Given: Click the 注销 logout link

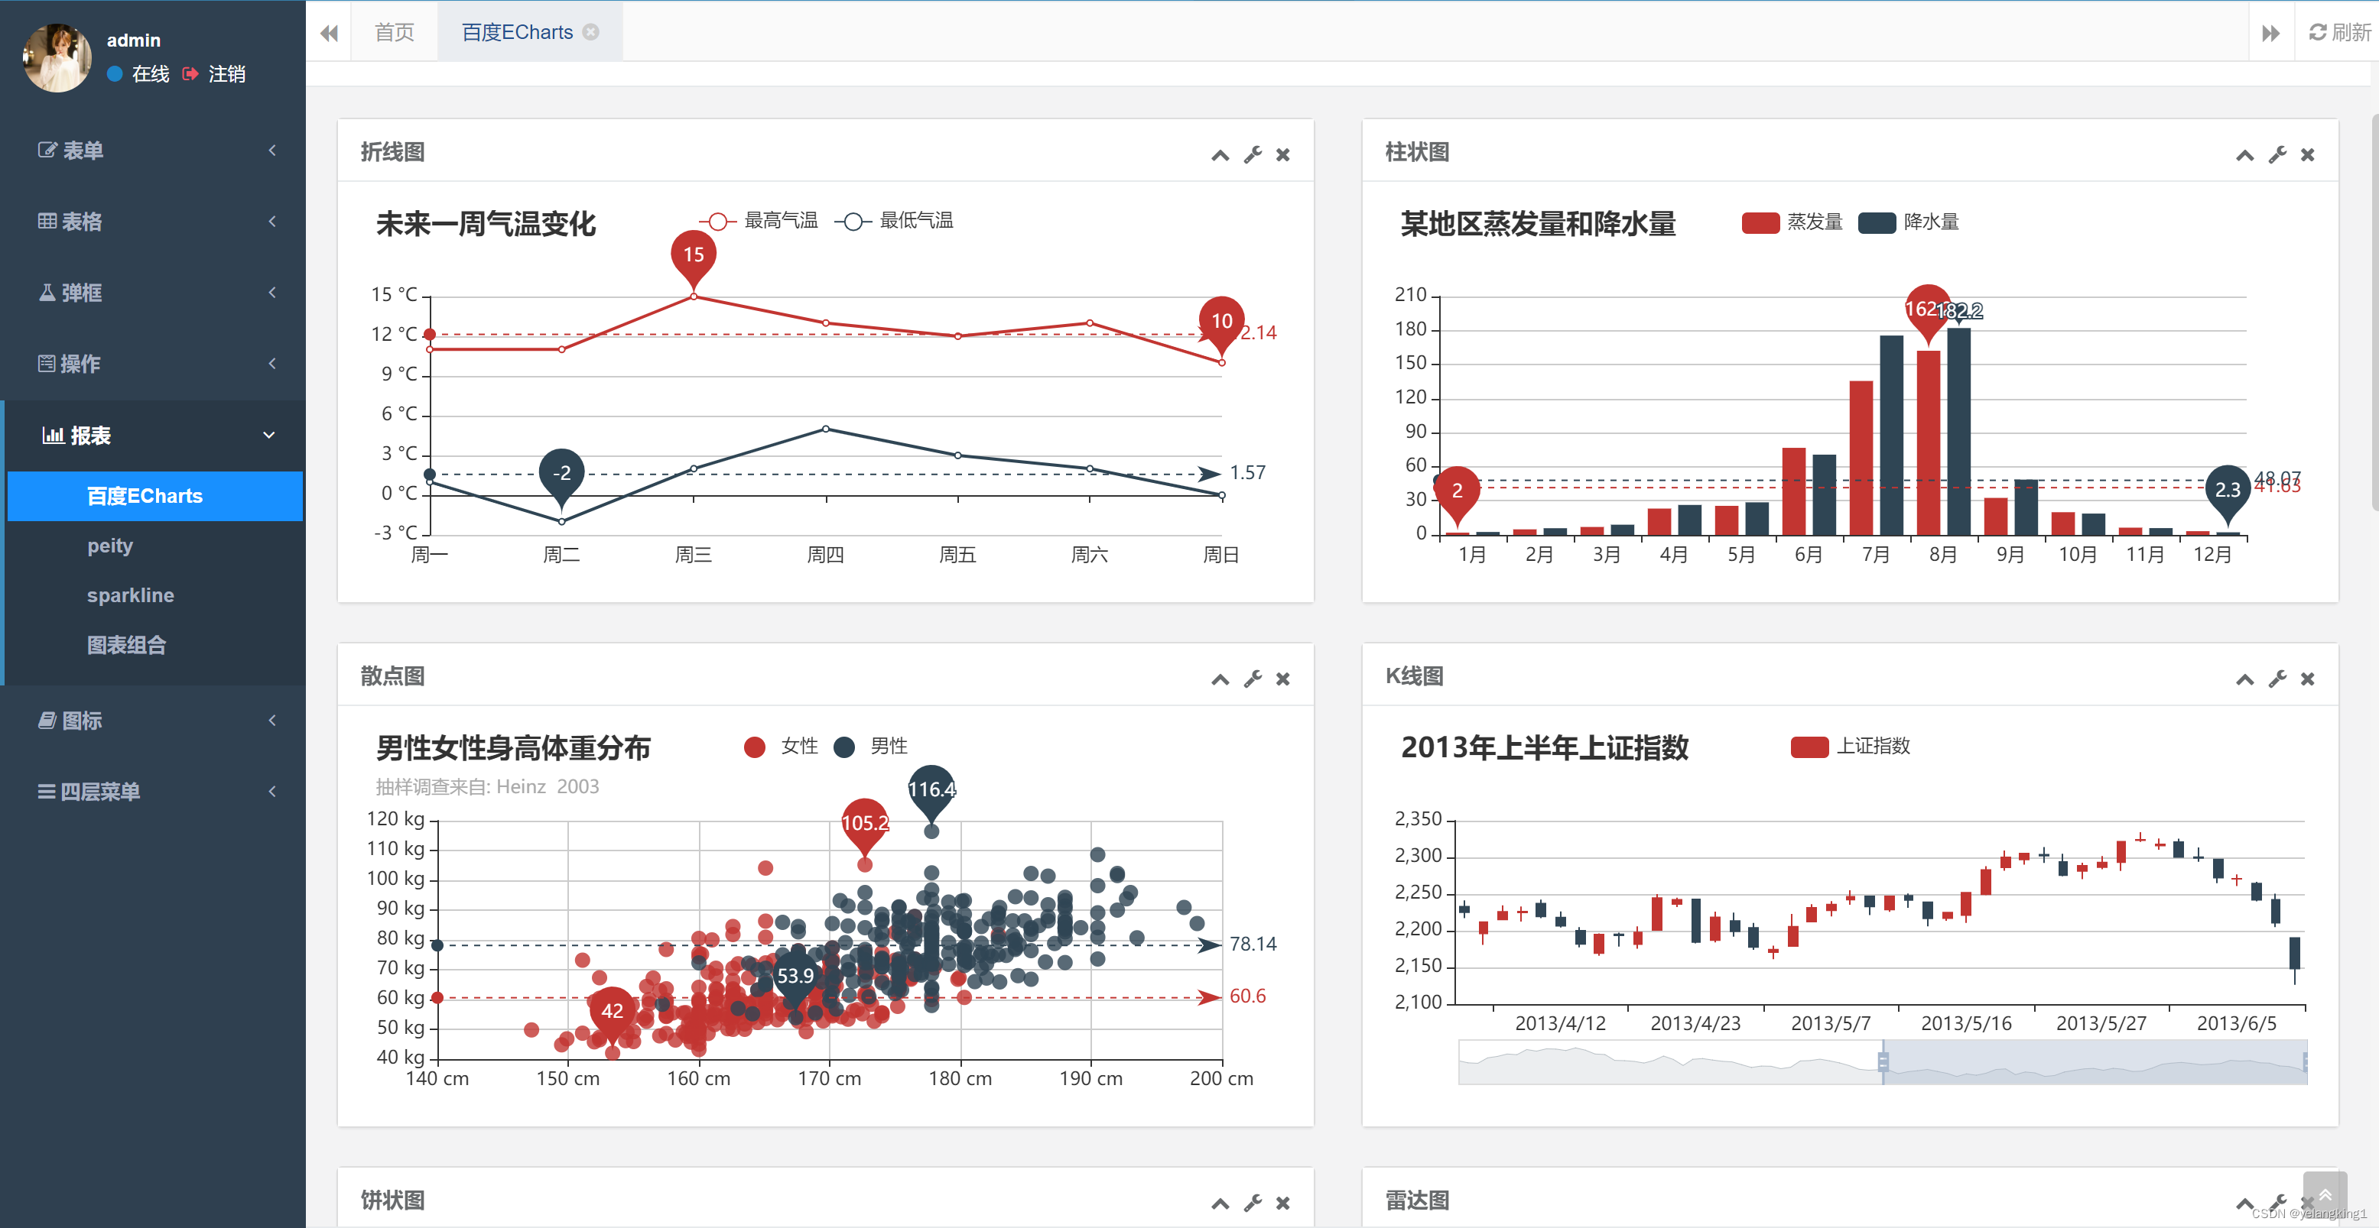Looking at the screenshot, I should point(226,74).
